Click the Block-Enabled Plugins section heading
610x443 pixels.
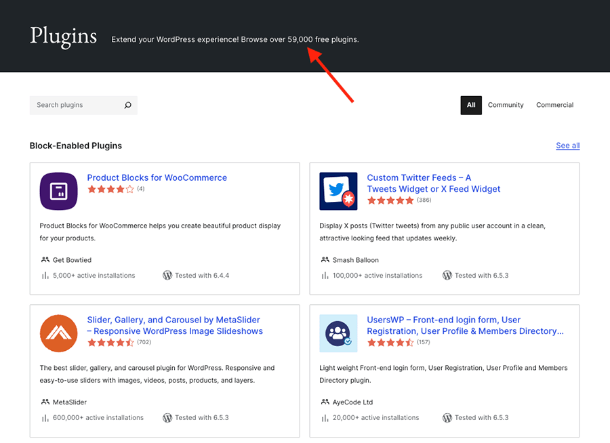tap(76, 146)
